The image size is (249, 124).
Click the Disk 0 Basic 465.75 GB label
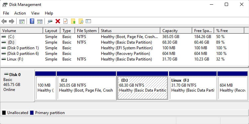(x=17, y=86)
